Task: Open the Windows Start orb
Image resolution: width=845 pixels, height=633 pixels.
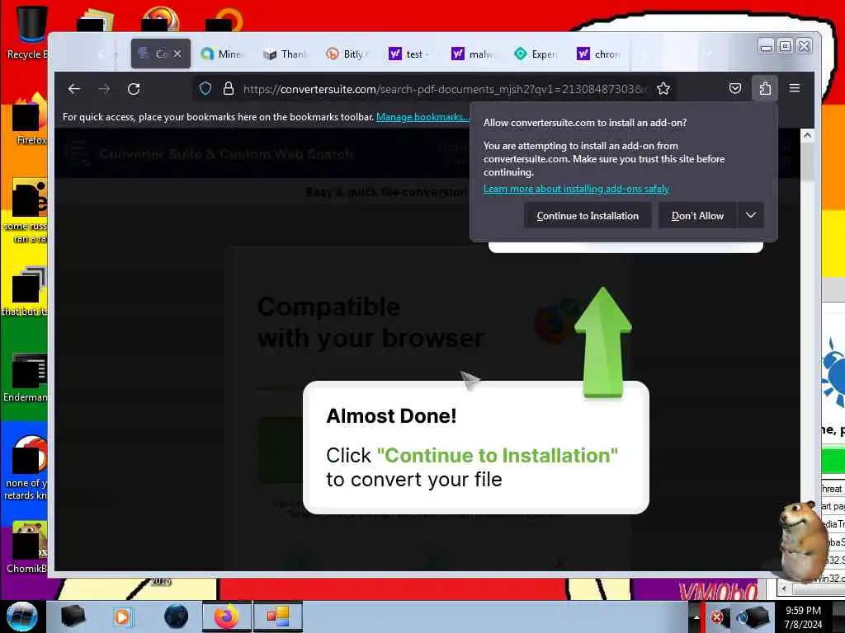Action: click(x=22, y=617)
